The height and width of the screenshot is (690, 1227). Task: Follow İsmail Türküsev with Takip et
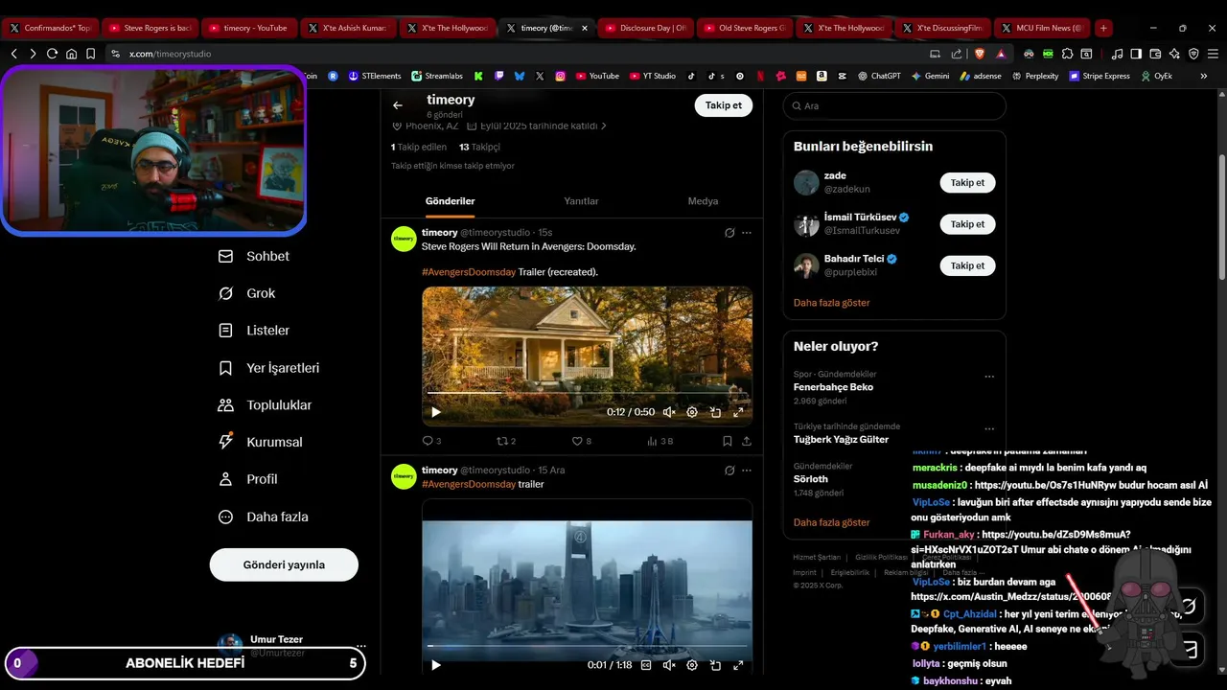(967, 224)
